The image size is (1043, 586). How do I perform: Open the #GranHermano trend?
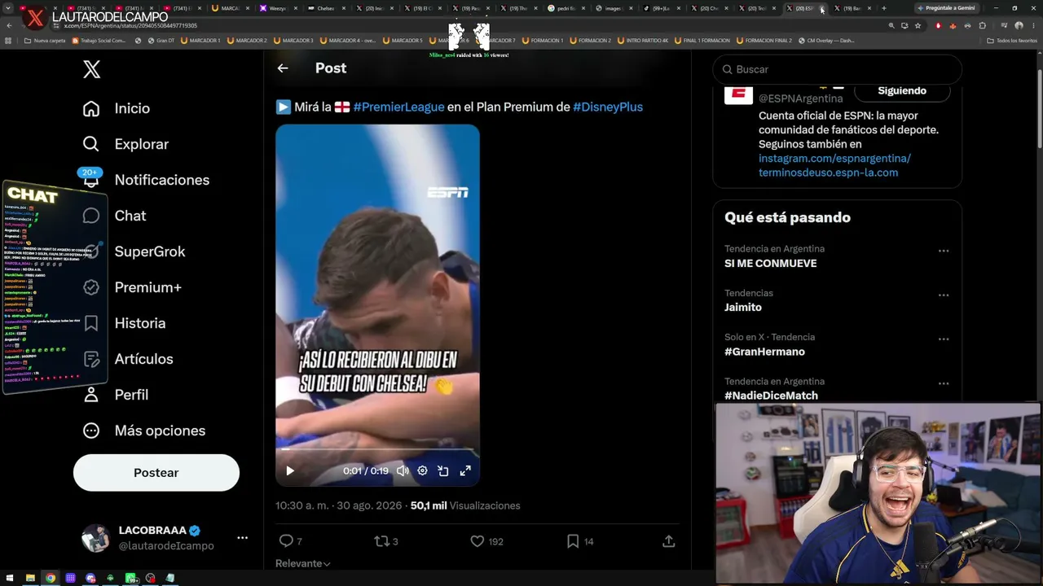pyautogui.click(x=764, y=352)
